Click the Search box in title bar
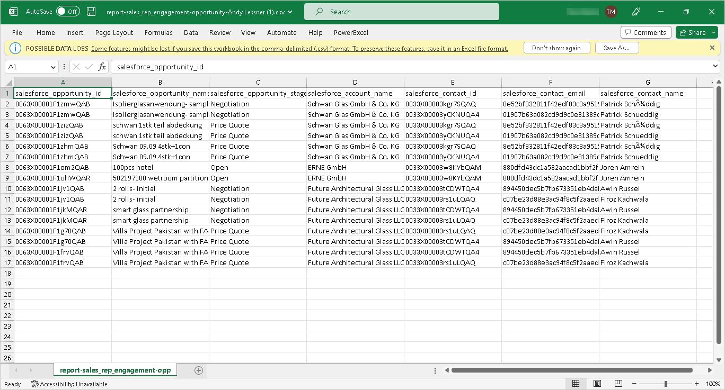This screenshot has width=725, height=390. pos(401,12)
